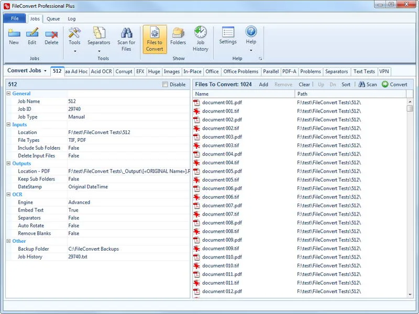Image resolution: width=419 pixels, height=314 pixels.
Task: Open the Help group dialog launcher
Action: [x=260, y=59]
